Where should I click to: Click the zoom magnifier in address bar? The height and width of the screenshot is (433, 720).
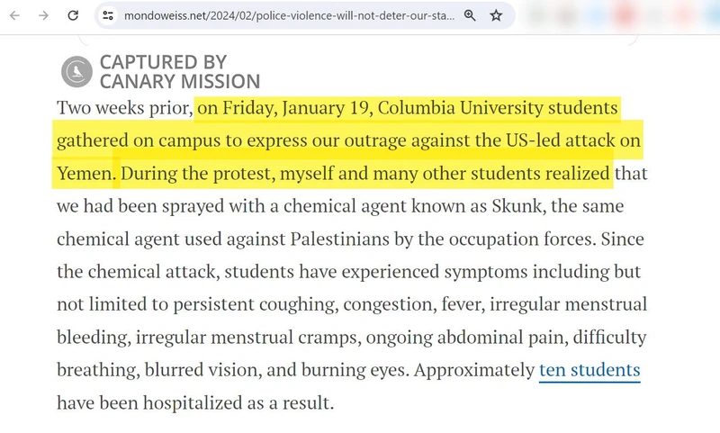coord(470,15)
